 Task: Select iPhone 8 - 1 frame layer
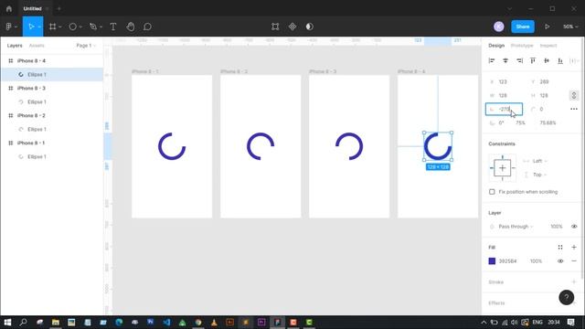point(52,143)
